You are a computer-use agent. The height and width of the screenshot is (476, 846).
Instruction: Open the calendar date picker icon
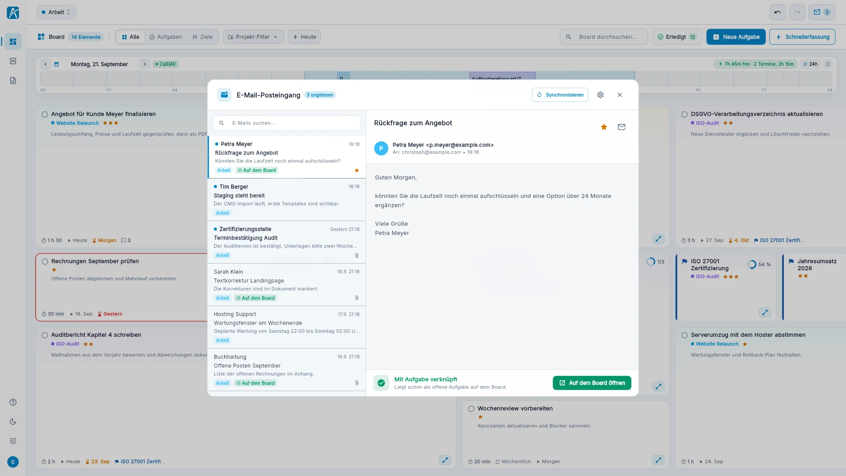pos(56,64)
